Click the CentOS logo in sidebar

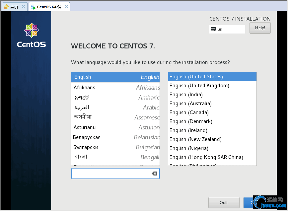click(x=32, y=35)
